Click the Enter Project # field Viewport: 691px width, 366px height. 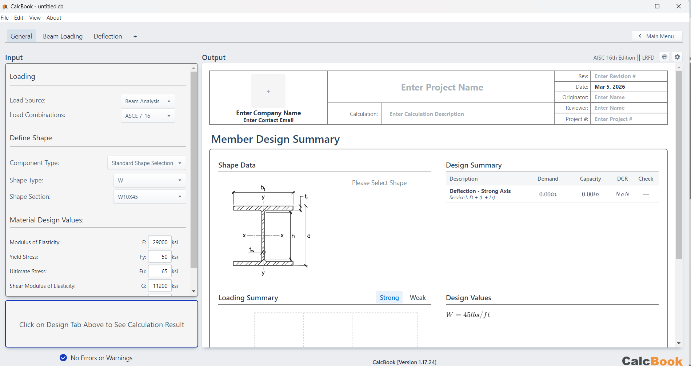pos(629,119)
